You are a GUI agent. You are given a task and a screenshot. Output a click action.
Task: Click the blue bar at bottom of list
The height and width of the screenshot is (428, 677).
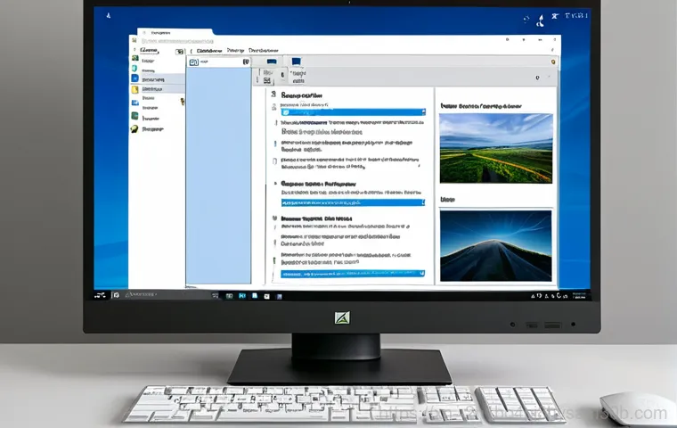(x=353, y=275)
